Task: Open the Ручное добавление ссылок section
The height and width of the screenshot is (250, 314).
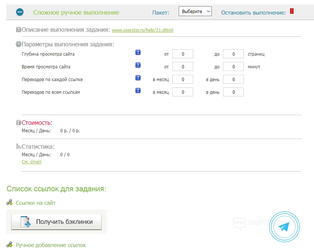Action: (x=51, y=245)
